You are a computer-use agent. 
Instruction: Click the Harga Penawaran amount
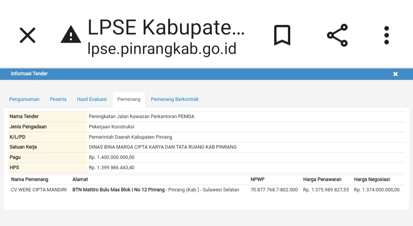pyautogui.click(x=326, y=190)
